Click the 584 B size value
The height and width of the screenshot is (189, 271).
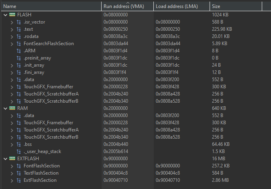[218, 173]
